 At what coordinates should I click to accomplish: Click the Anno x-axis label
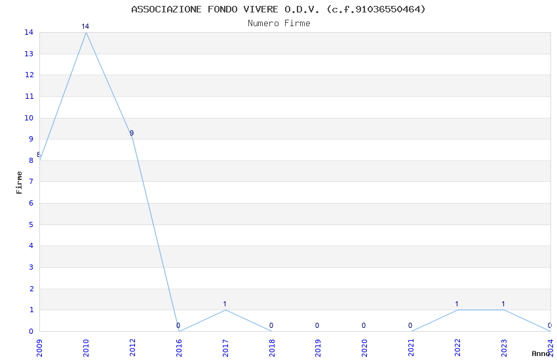click(541, 353)
